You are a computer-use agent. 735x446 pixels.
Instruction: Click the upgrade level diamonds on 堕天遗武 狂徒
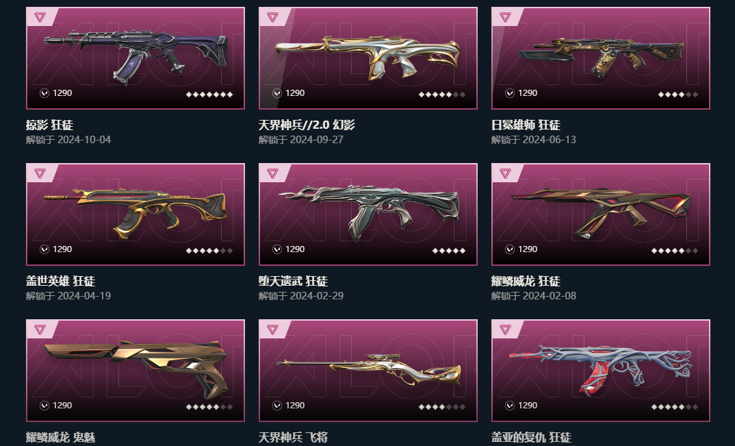(x=448, y=251)
